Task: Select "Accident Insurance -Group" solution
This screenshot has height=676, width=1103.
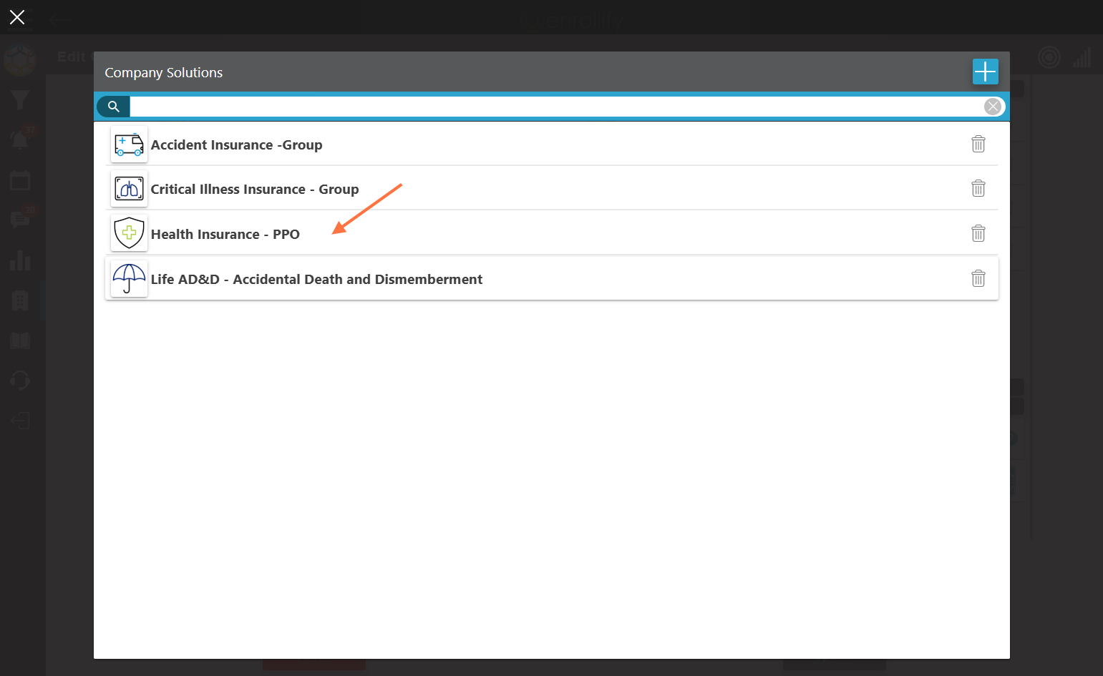Action: pyautogui.click(x=552, y=144)
